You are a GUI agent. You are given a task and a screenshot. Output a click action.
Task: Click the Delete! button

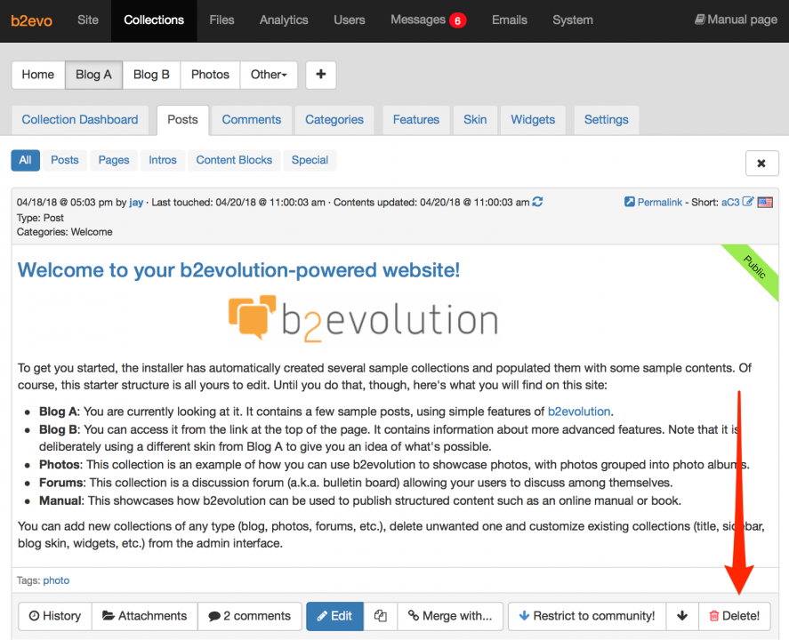(x=735, y=616)
